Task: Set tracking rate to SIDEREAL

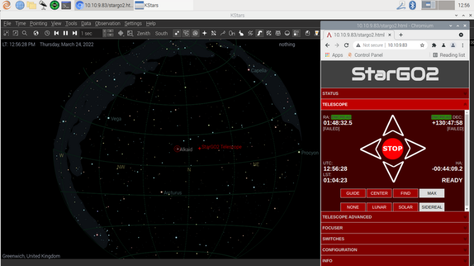Action: 432,207
